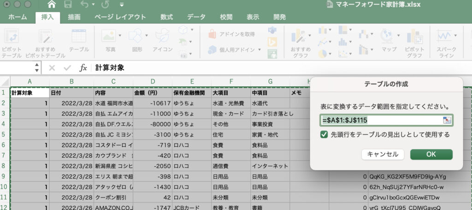Viewport: 472px width, 210px height.
Task: Toggle 先頭行をテーブルの見出しとして使用する checkbox
Action: click(x=324, y=135)
